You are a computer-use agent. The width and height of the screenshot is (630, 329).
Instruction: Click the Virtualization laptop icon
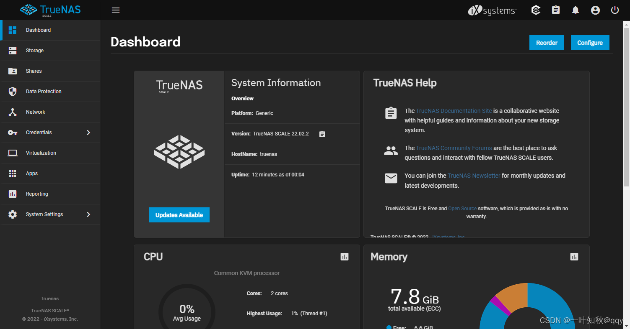[x=13, y=153]
